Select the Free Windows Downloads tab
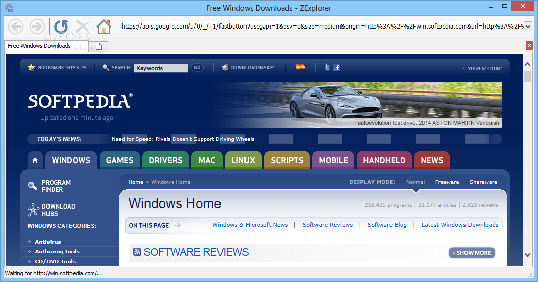538x282 pixels. [46, 46]
